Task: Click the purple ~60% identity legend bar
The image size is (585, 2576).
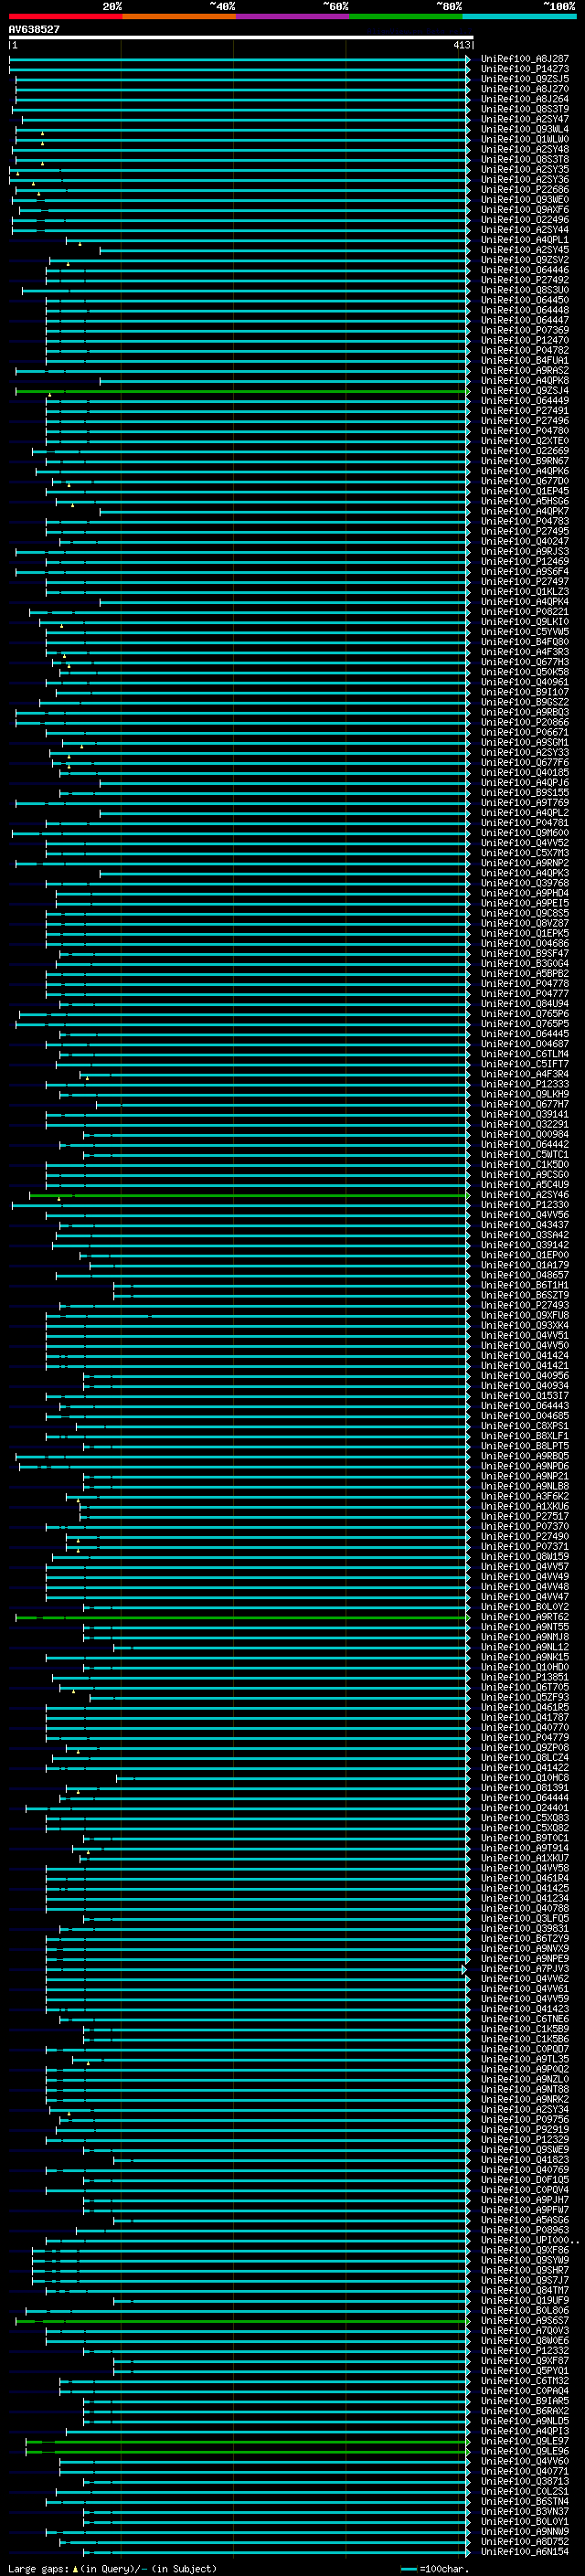Action: [x=293, y=16]
